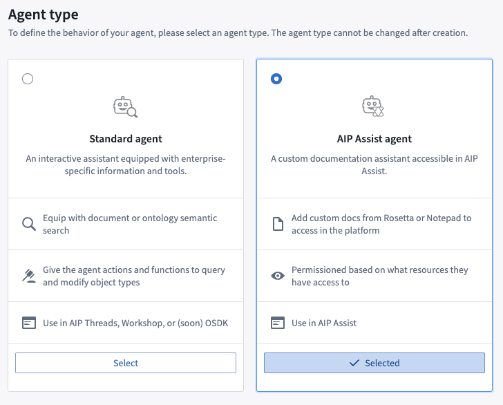Image resolution: width=503 pixels, height=405 pixels.
Task: Click the document icon for custom docs
Action: tap(278, 224)
